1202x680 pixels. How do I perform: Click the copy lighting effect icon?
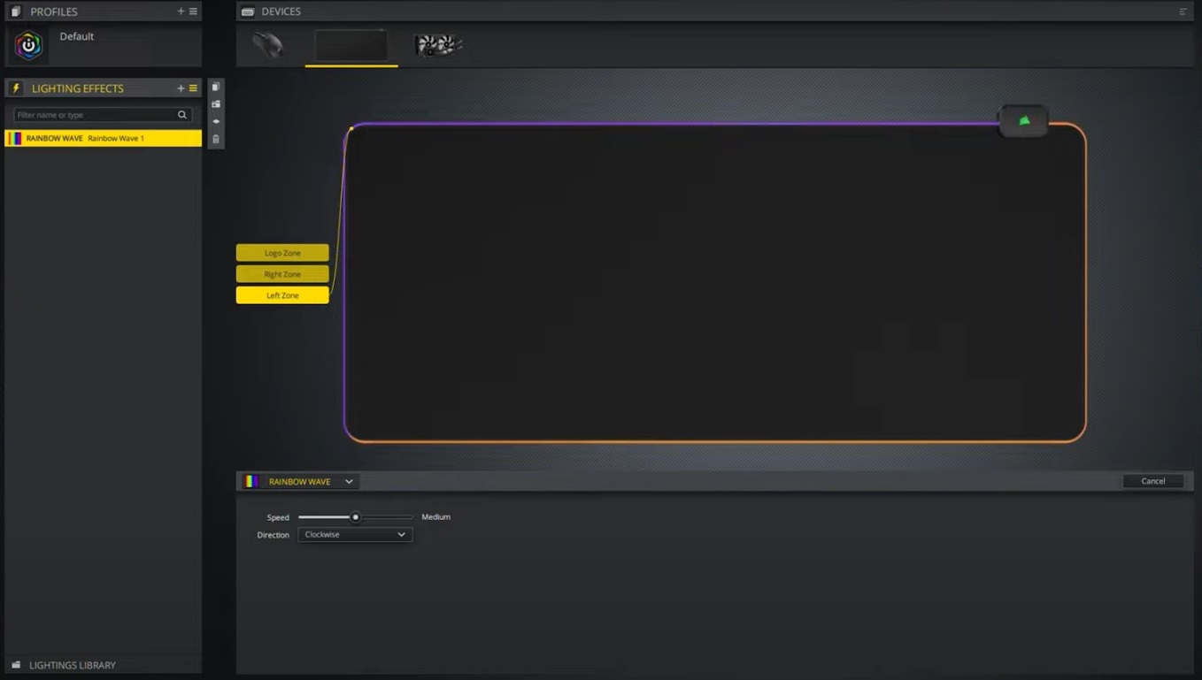click(215, 86)
